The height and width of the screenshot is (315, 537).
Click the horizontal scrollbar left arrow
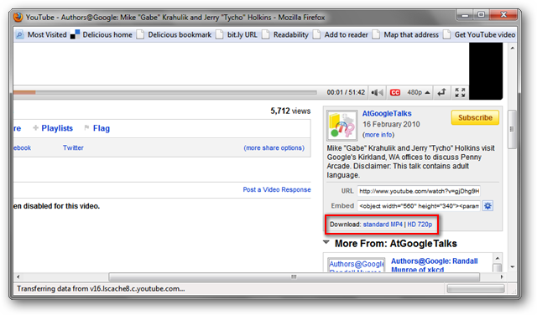[18, 276]
